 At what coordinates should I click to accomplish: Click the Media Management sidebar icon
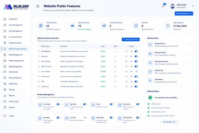(x=5, y=61)
